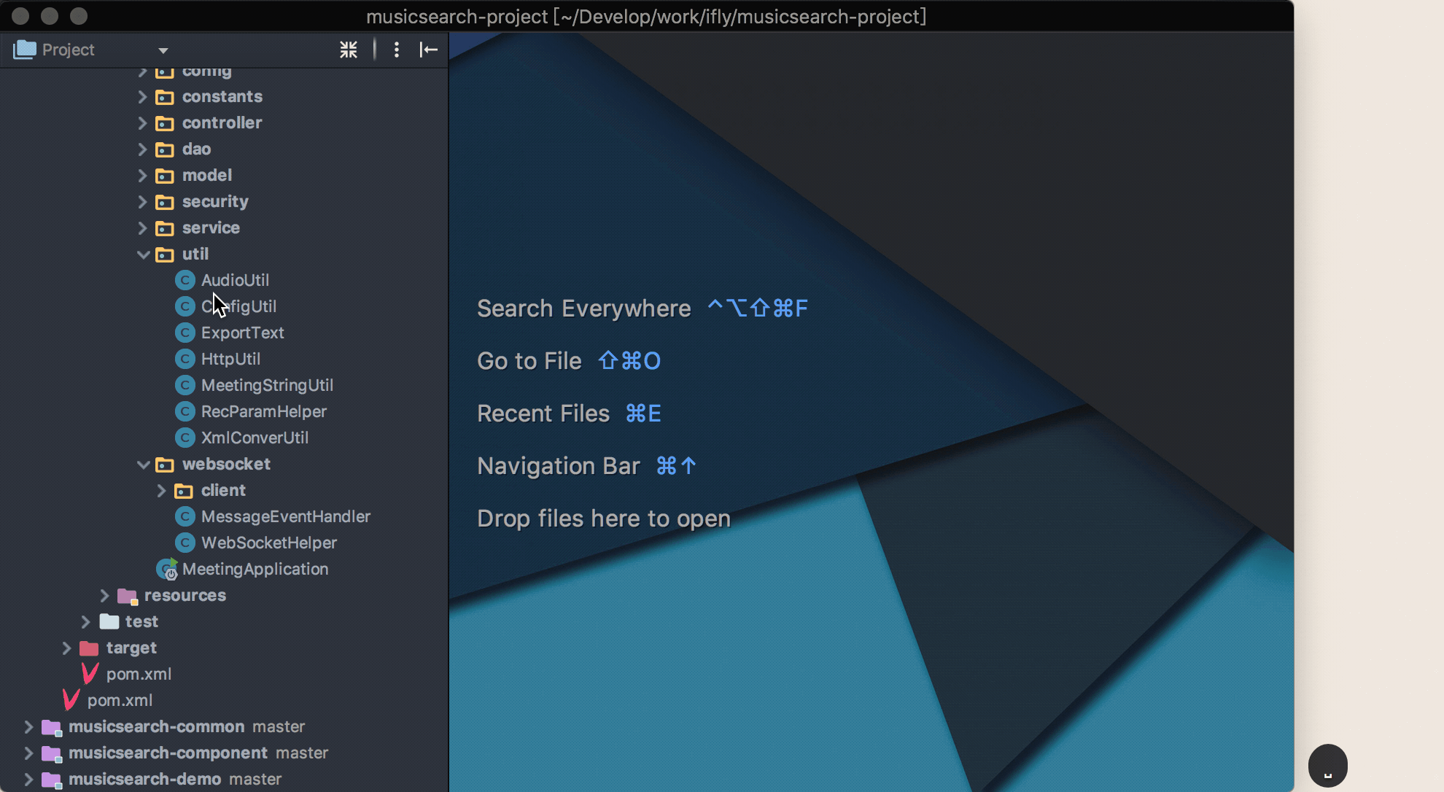
Task: Open the Project view dropdown arrow
Action: (x=163, y=50)
